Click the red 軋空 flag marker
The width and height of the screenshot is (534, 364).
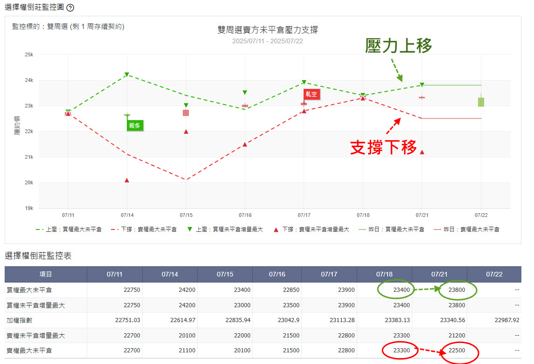tap(311, 94)
